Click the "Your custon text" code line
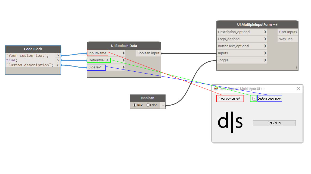The image size is (311, 174). point(27,56)
